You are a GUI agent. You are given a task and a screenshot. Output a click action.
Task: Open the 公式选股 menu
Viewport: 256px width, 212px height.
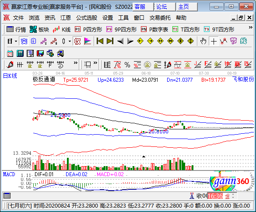(87, 17)
